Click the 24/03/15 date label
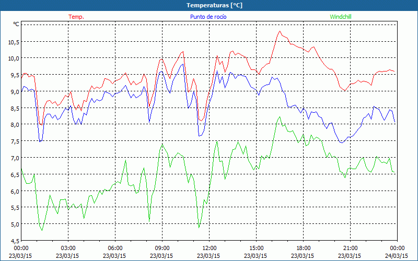 click(397, 256)
